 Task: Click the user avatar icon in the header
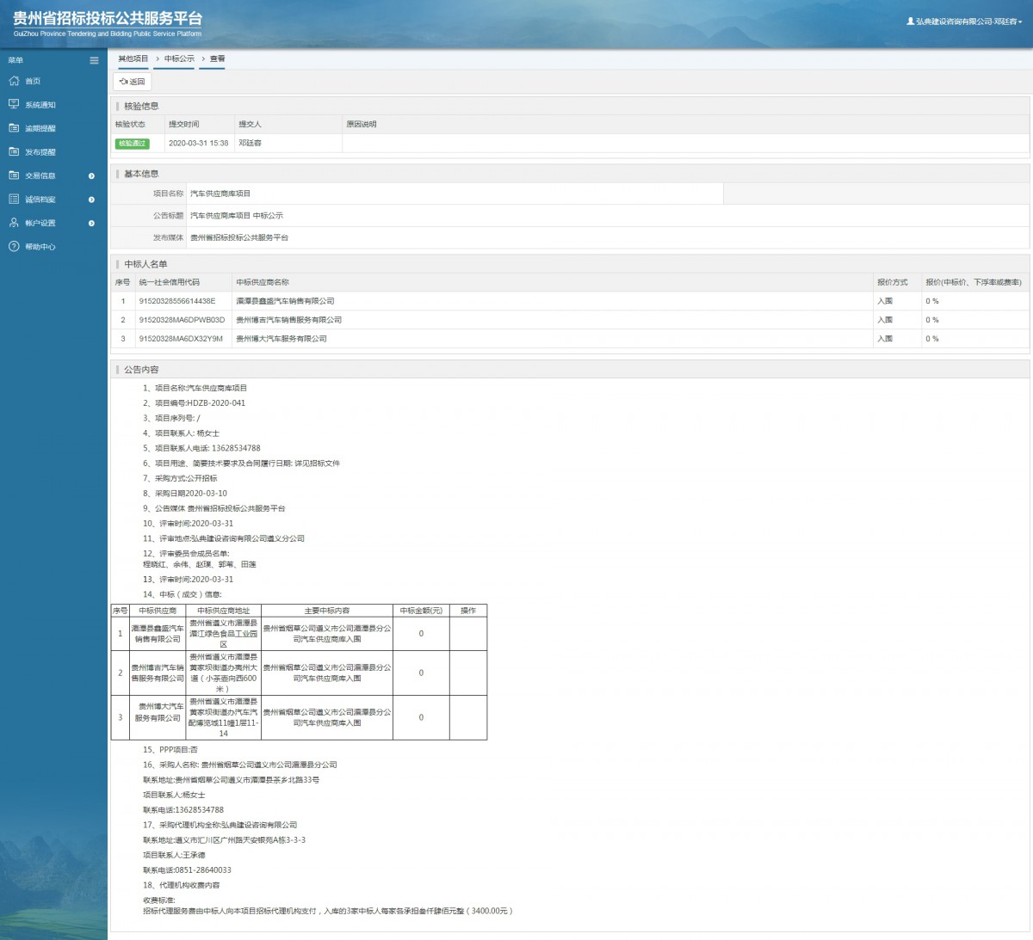911,22
